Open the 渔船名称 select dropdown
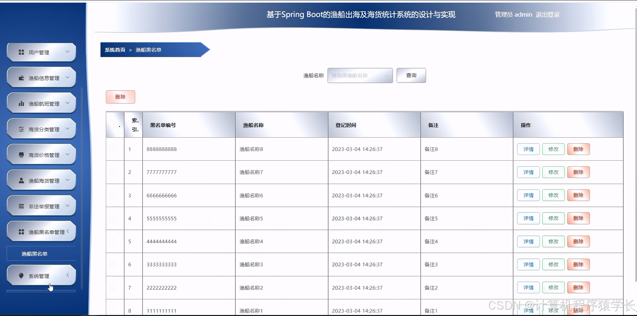The height and width of the screenshot is (316, 637). (x=360, y=75)
